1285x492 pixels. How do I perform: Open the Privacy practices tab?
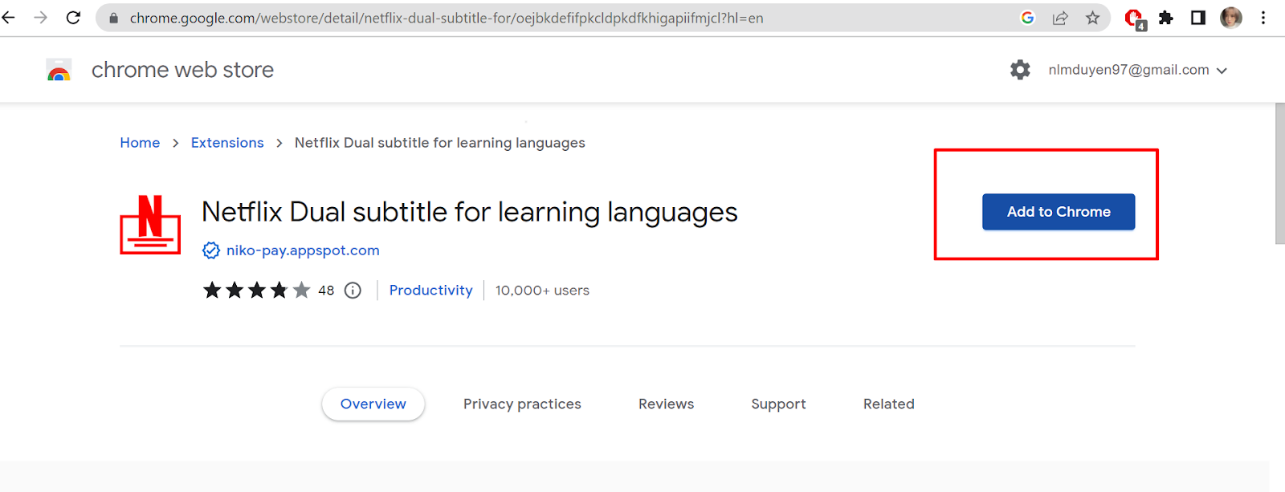pos(522,404)
